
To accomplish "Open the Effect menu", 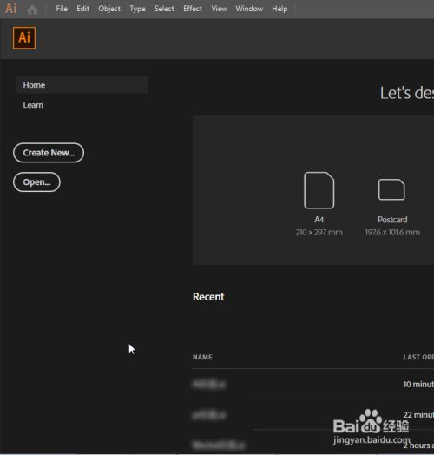I will pyautogui.click(x=193, y=9).
